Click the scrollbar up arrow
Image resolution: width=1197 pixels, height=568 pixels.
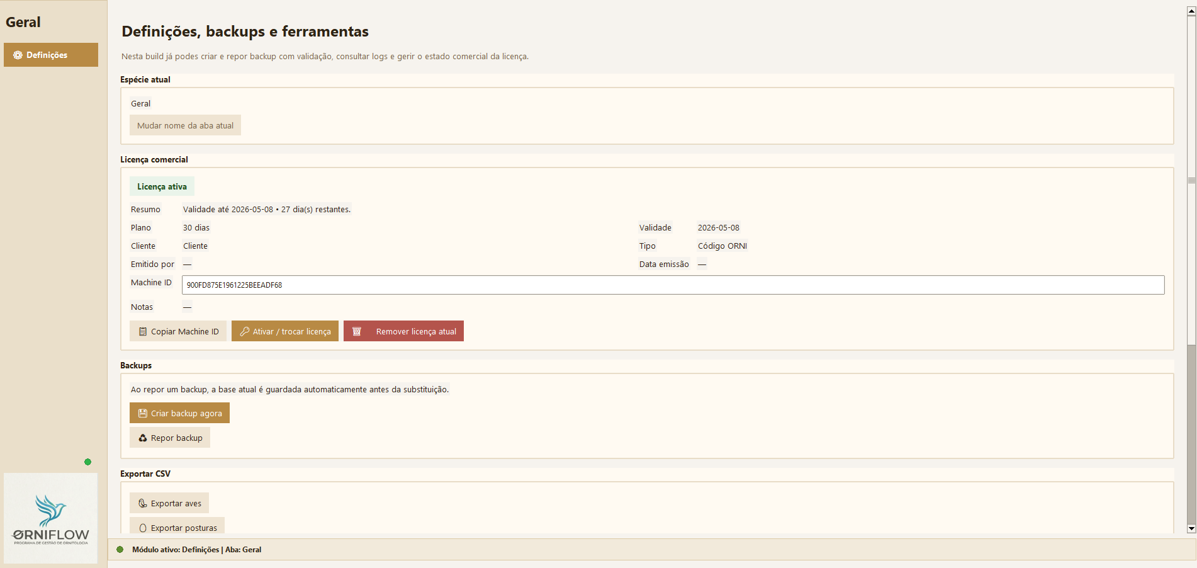coord(1191,11)
